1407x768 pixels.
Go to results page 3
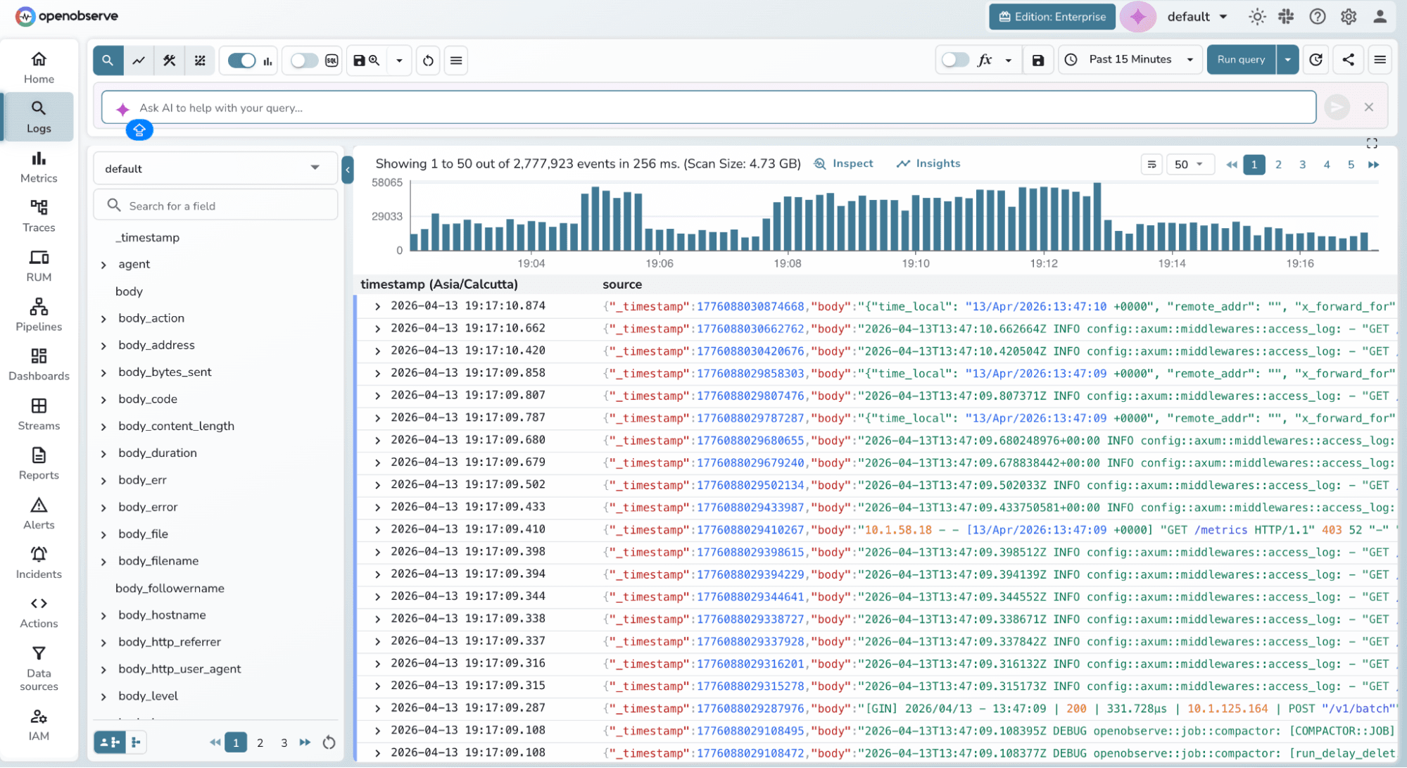(1302, 165)
